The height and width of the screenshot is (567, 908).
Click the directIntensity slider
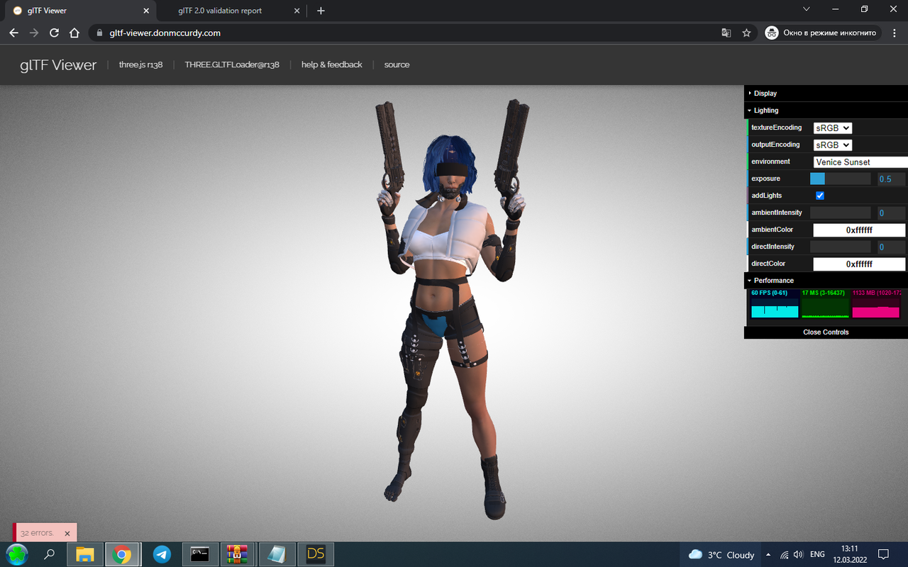(840, 247)
